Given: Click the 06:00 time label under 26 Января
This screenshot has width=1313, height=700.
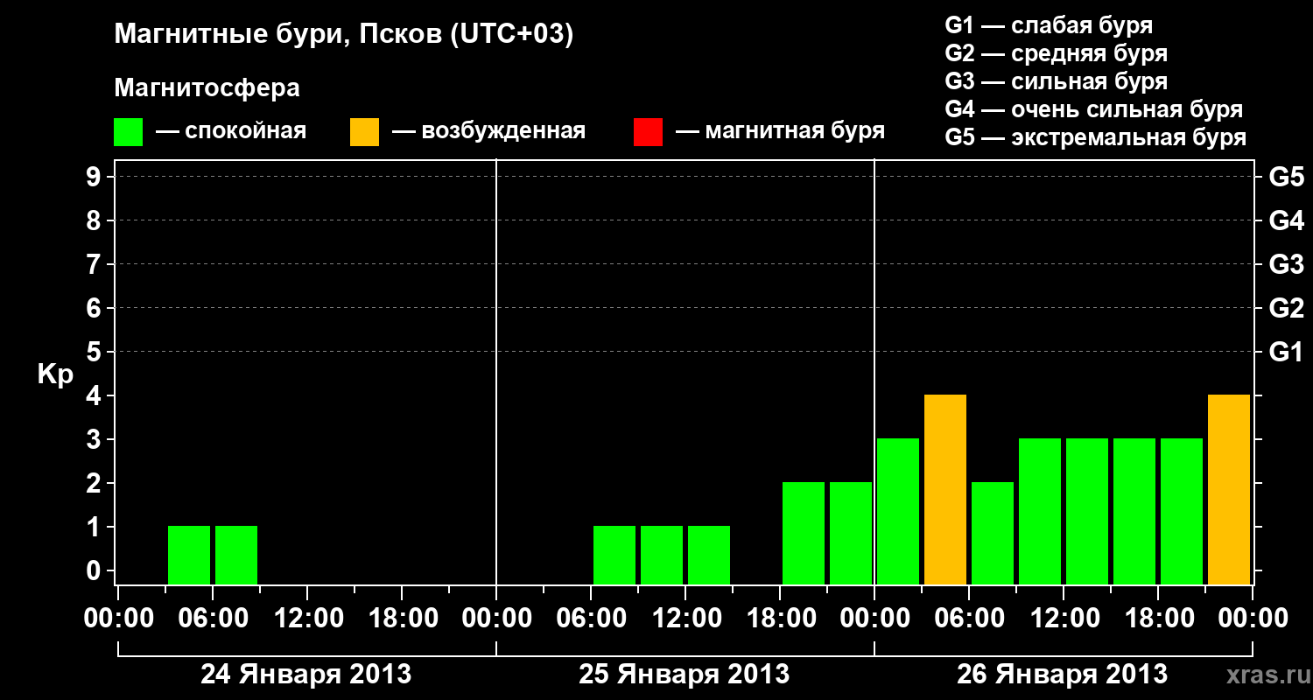Looking at the screenshot, I should tap(969, 619).
